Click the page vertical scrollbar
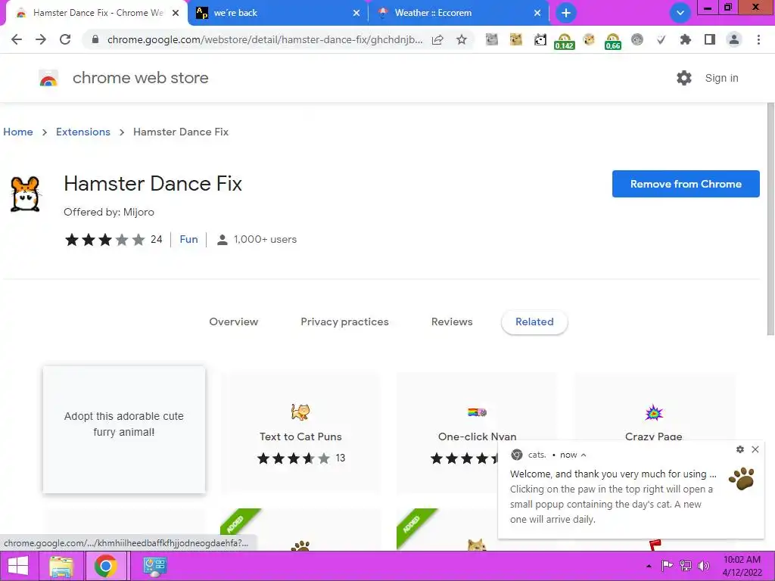 pos(770,219)
